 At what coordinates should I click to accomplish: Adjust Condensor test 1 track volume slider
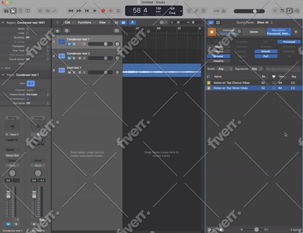coord(100,44)
